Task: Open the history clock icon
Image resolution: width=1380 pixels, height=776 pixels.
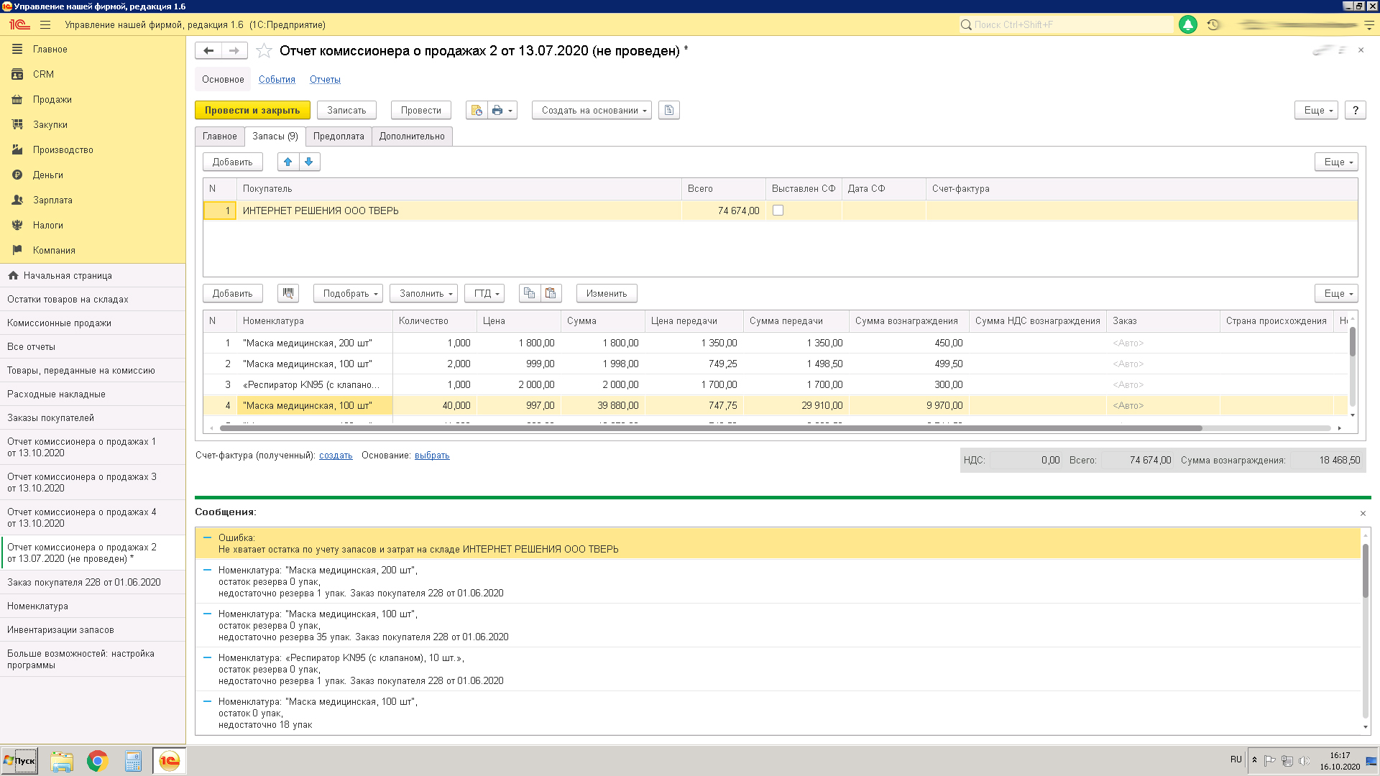Action: click(1213, 24)
